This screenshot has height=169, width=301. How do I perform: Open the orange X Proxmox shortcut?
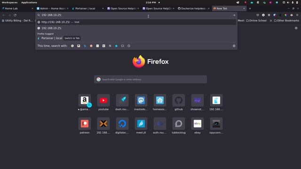[103, 124]
